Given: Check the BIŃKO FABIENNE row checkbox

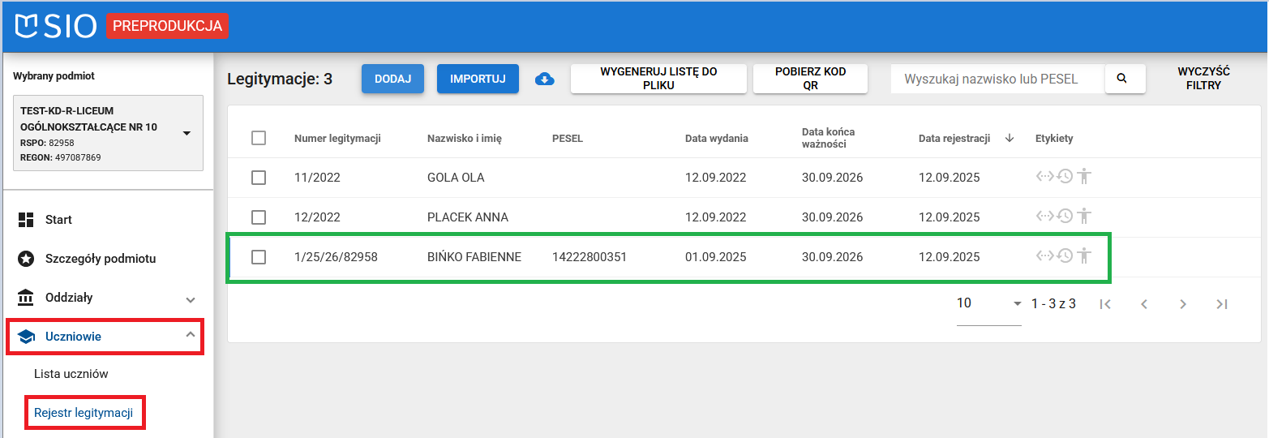Looking at the screenshot, I should pos(259,257).
